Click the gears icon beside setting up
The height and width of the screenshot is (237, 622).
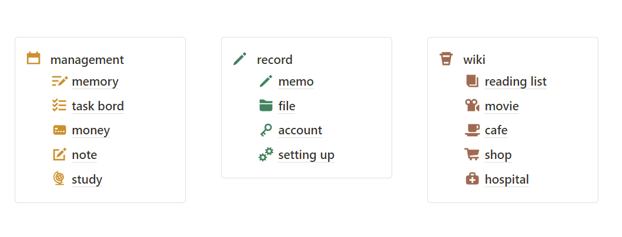266,154
